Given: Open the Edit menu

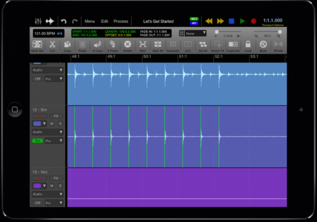Looking at the screenshot, I should tap(104, 22).
